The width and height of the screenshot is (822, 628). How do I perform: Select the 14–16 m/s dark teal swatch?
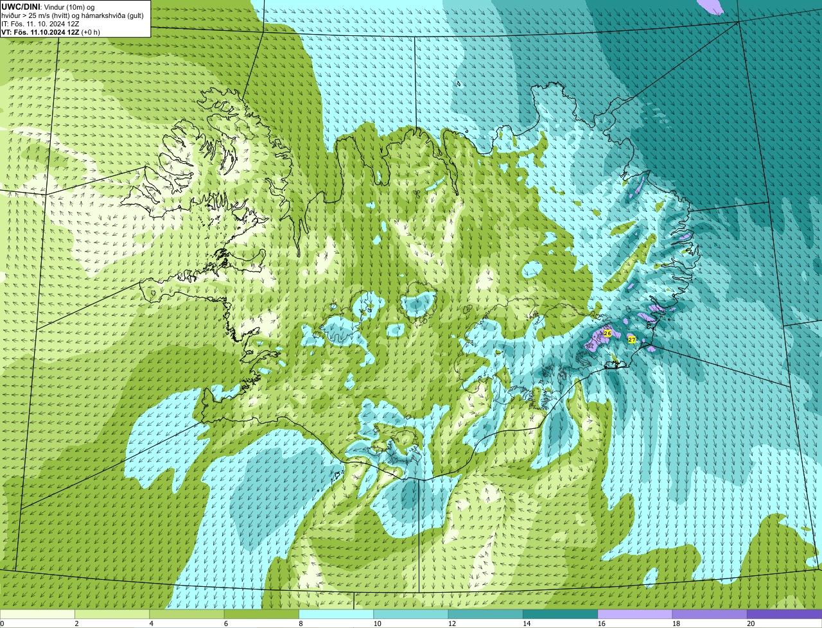(561, 614)
